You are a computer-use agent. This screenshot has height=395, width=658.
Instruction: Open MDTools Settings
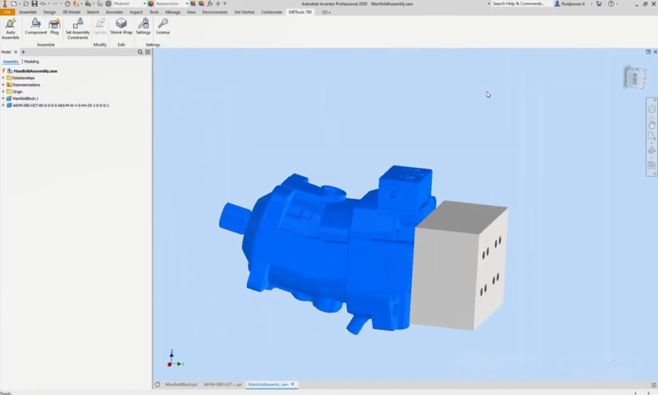pos(143,26)
